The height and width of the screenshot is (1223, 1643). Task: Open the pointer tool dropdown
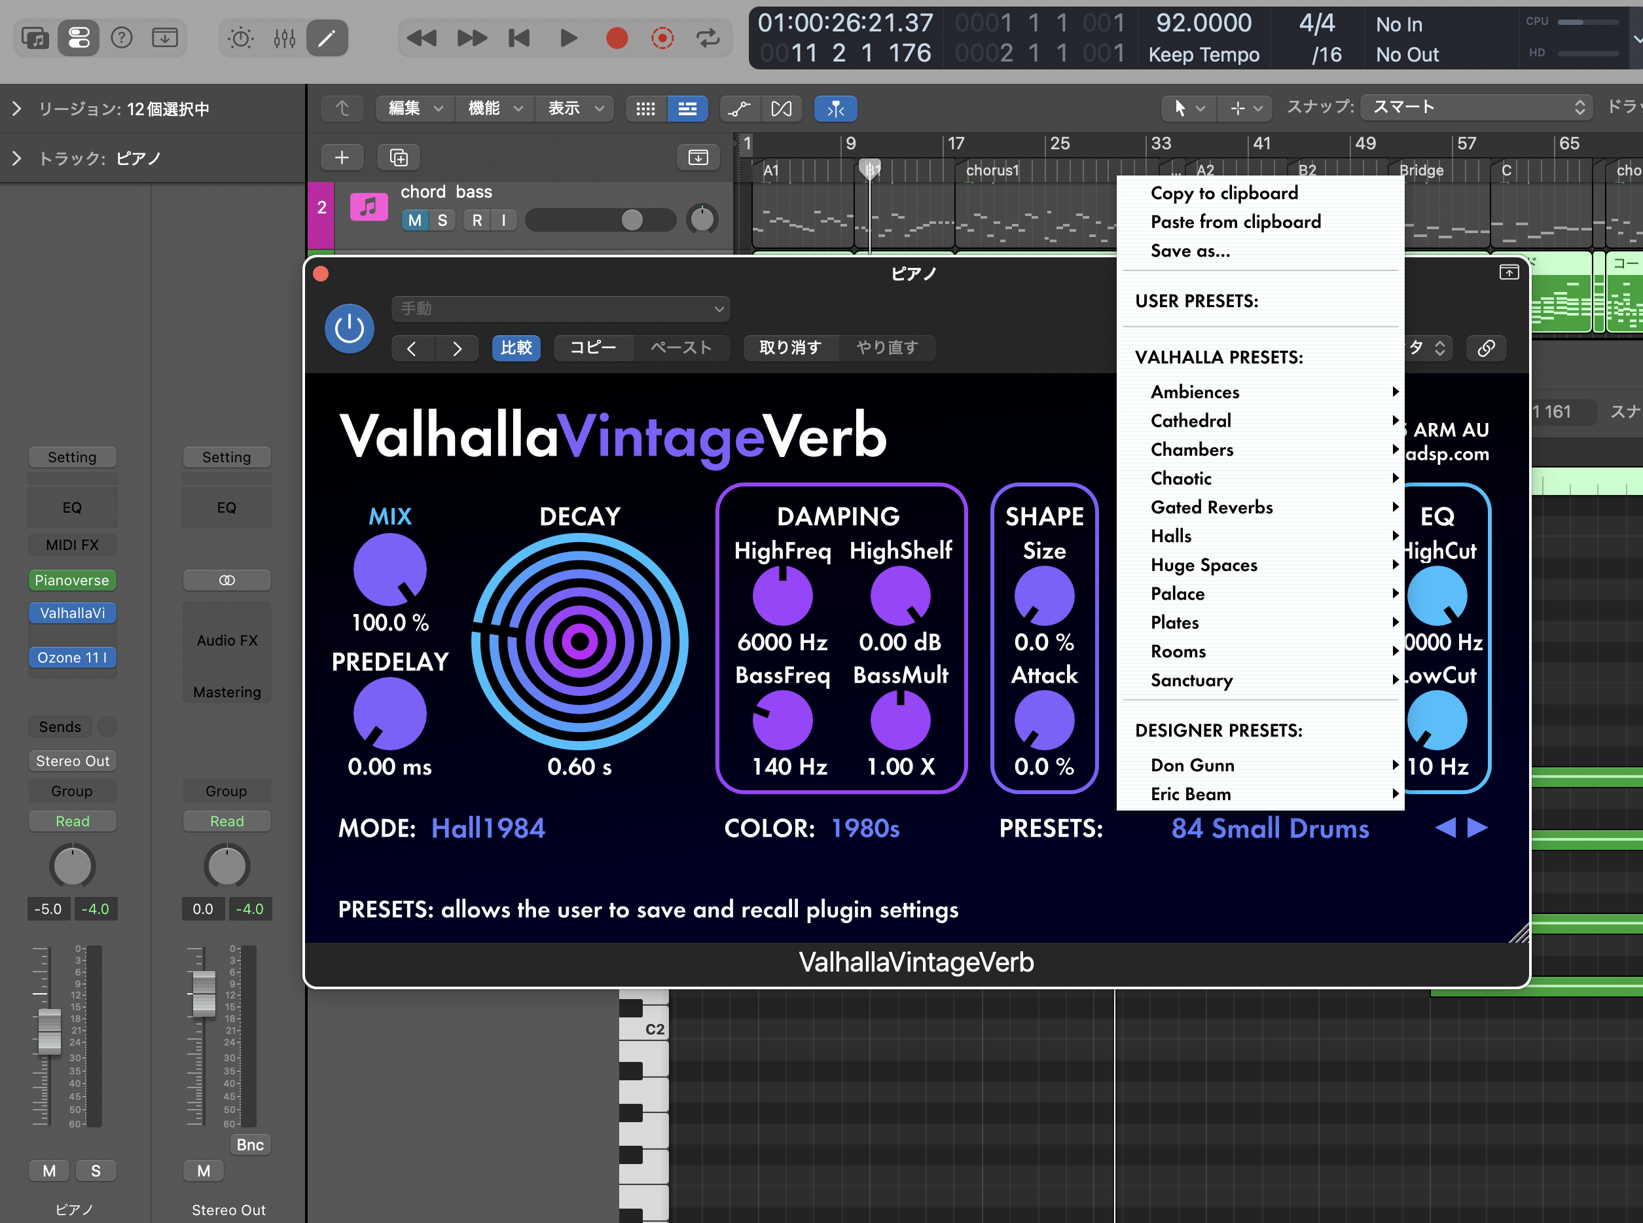click(1189, 109)
